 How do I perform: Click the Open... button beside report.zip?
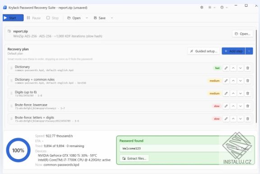(242, 34)
